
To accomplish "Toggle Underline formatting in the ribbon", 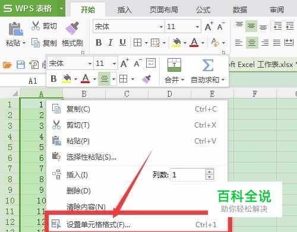I will pyautogui.click(x=122, y=43).
